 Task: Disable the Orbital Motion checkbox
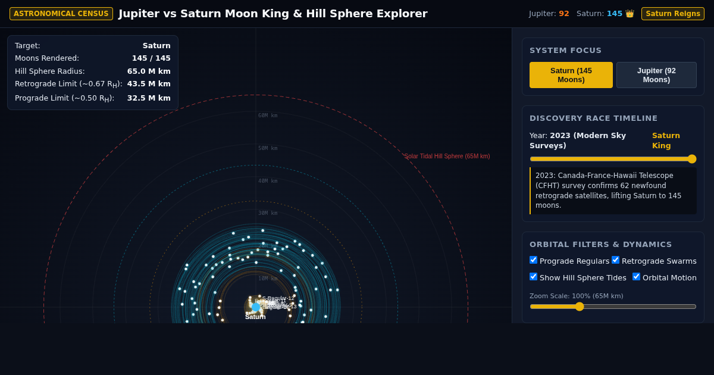click(637, 277)
